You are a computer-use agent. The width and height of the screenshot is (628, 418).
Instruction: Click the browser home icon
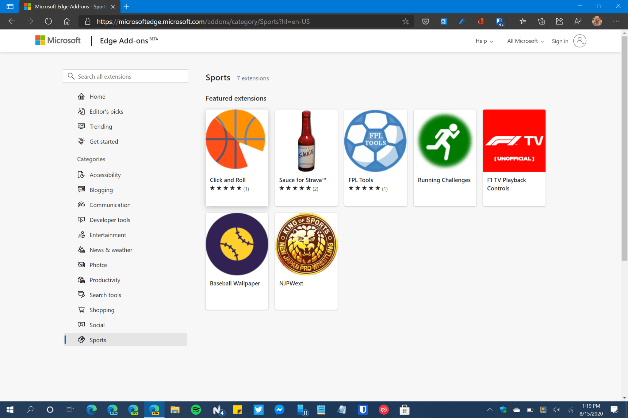(67, 21)
